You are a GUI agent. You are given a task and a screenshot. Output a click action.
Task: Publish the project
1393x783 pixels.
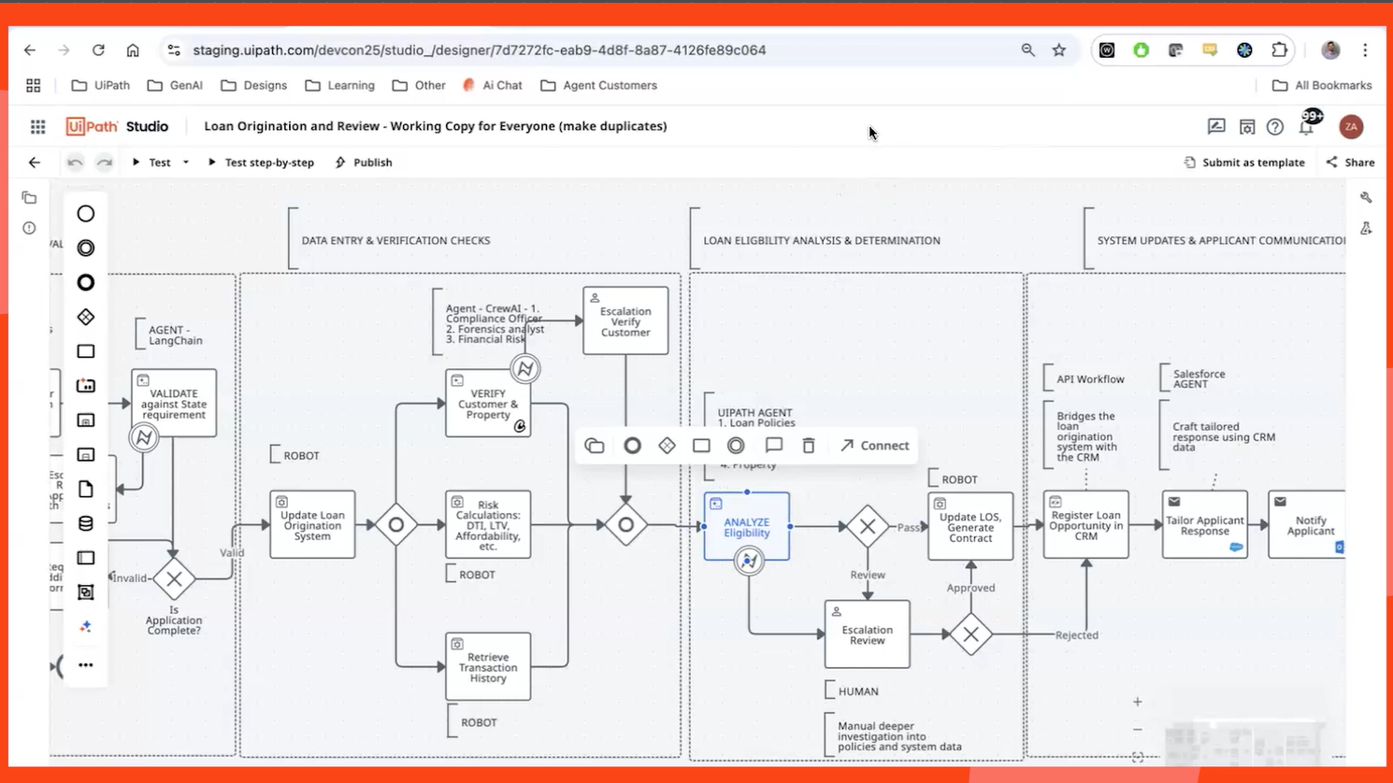pos(364,163)
